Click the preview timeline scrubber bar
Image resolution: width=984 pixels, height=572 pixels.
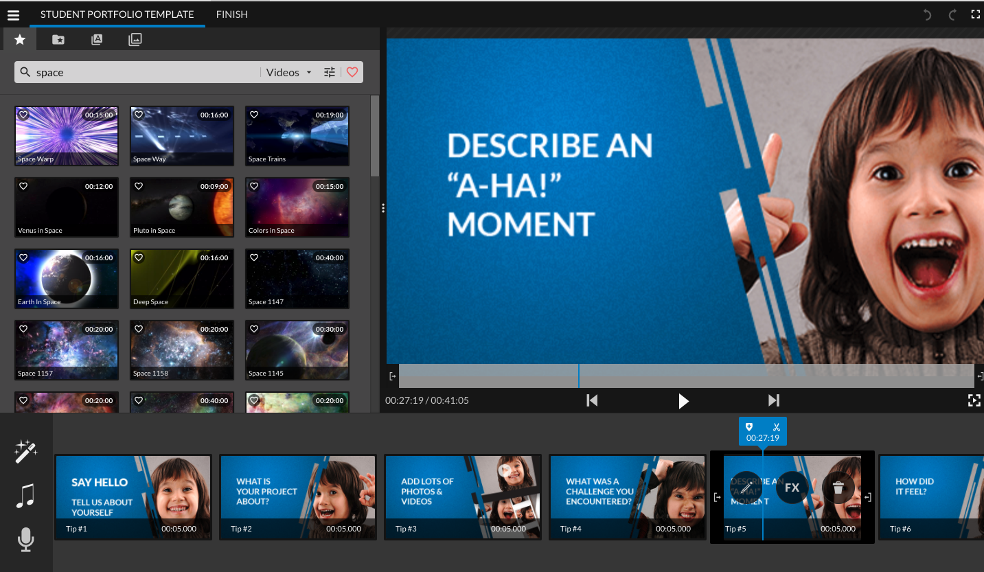point(687,376)
